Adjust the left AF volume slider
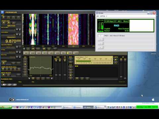The width and height of the screenshot is (159, 119). click(121, 77)
